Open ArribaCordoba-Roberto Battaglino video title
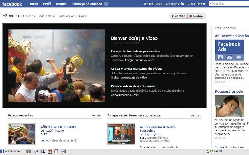Image resolution: width=249 pixels, height=155 pixels. (x=158, y=129)
